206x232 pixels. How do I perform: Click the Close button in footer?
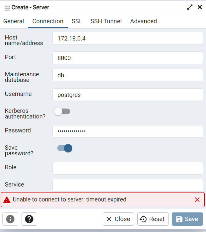[x=118, y=219]
